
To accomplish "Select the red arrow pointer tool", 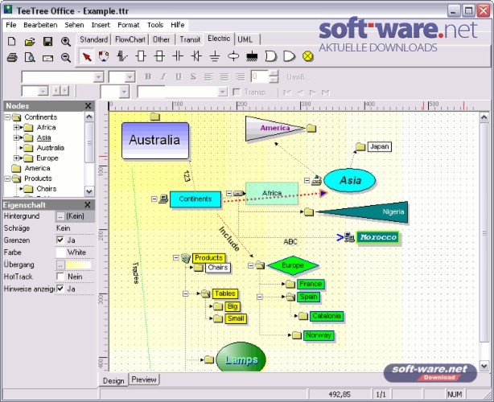I will 87,56.
